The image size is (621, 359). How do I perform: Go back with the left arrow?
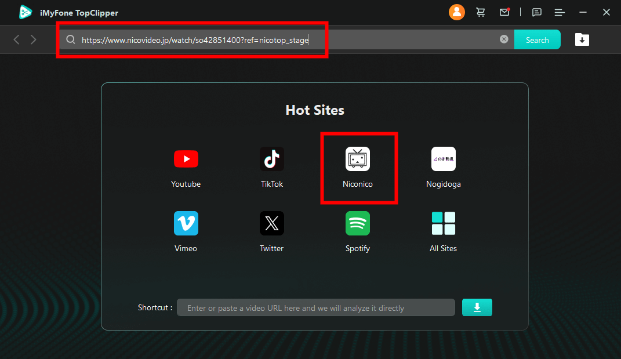click(x=16, y=39)
